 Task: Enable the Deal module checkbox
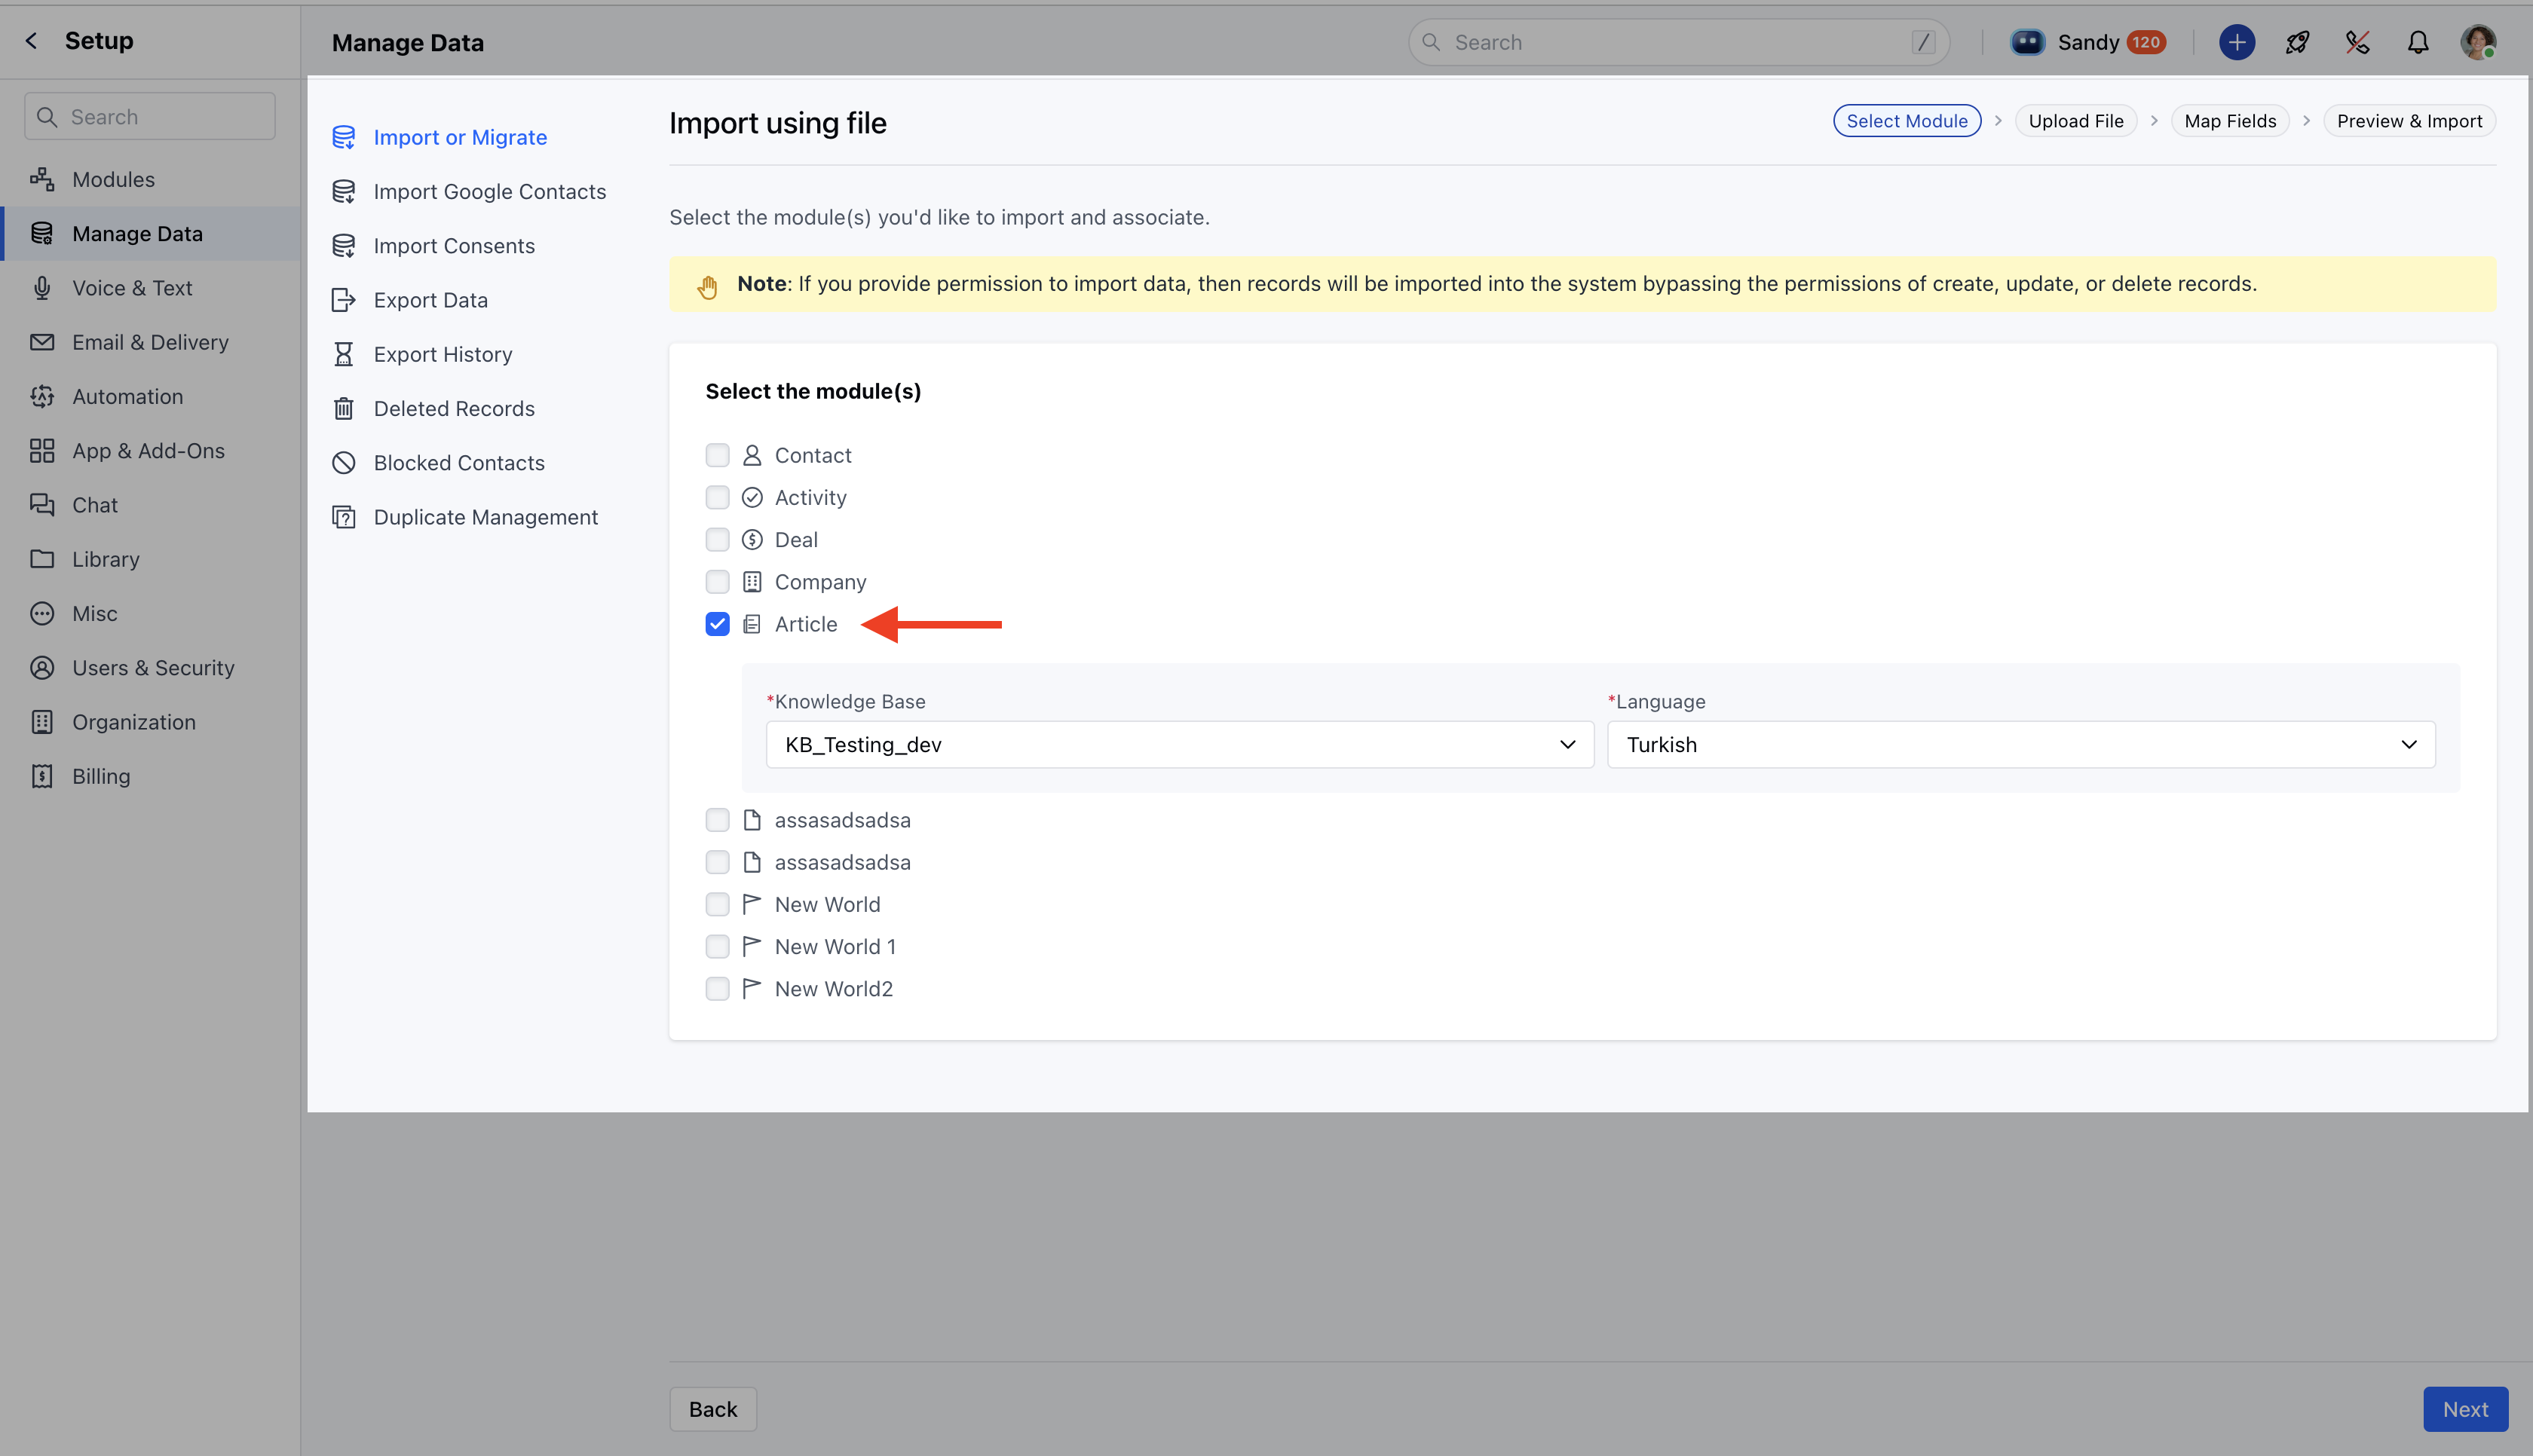coord(717,540)
